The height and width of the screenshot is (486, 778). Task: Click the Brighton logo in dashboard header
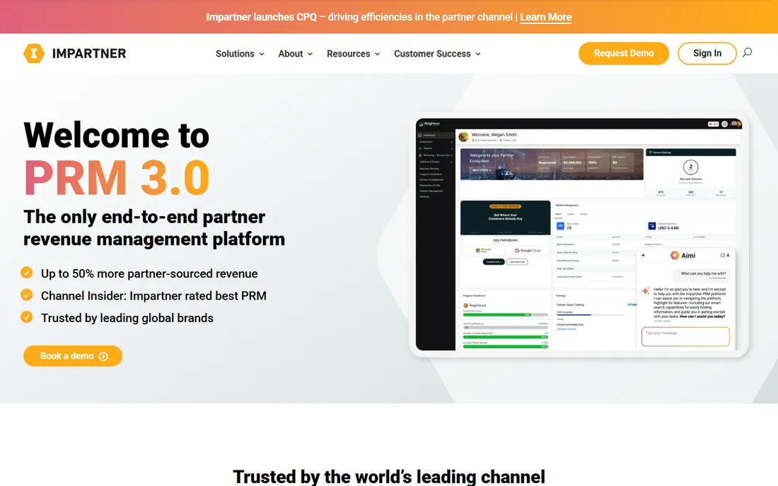pos(430,124)
